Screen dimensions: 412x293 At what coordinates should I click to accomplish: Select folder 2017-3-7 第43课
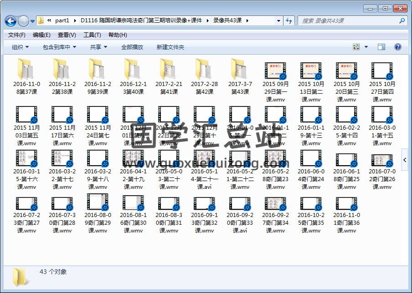[240, 76]
